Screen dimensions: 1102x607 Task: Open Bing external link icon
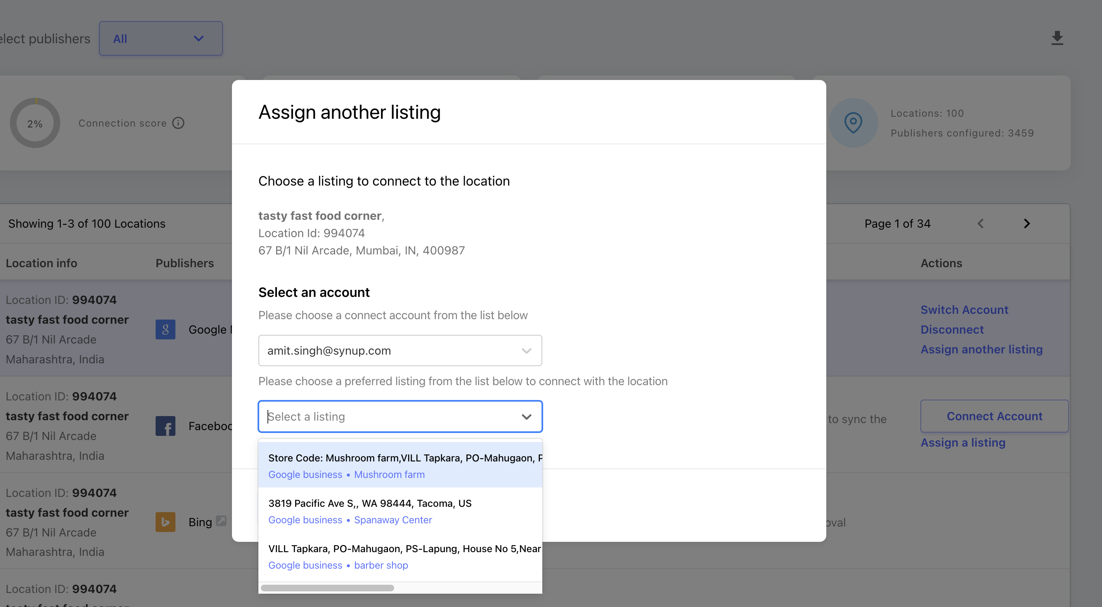(221, 521)
